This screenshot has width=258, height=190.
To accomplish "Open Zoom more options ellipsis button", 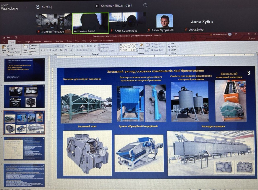I will coord(145,5).
